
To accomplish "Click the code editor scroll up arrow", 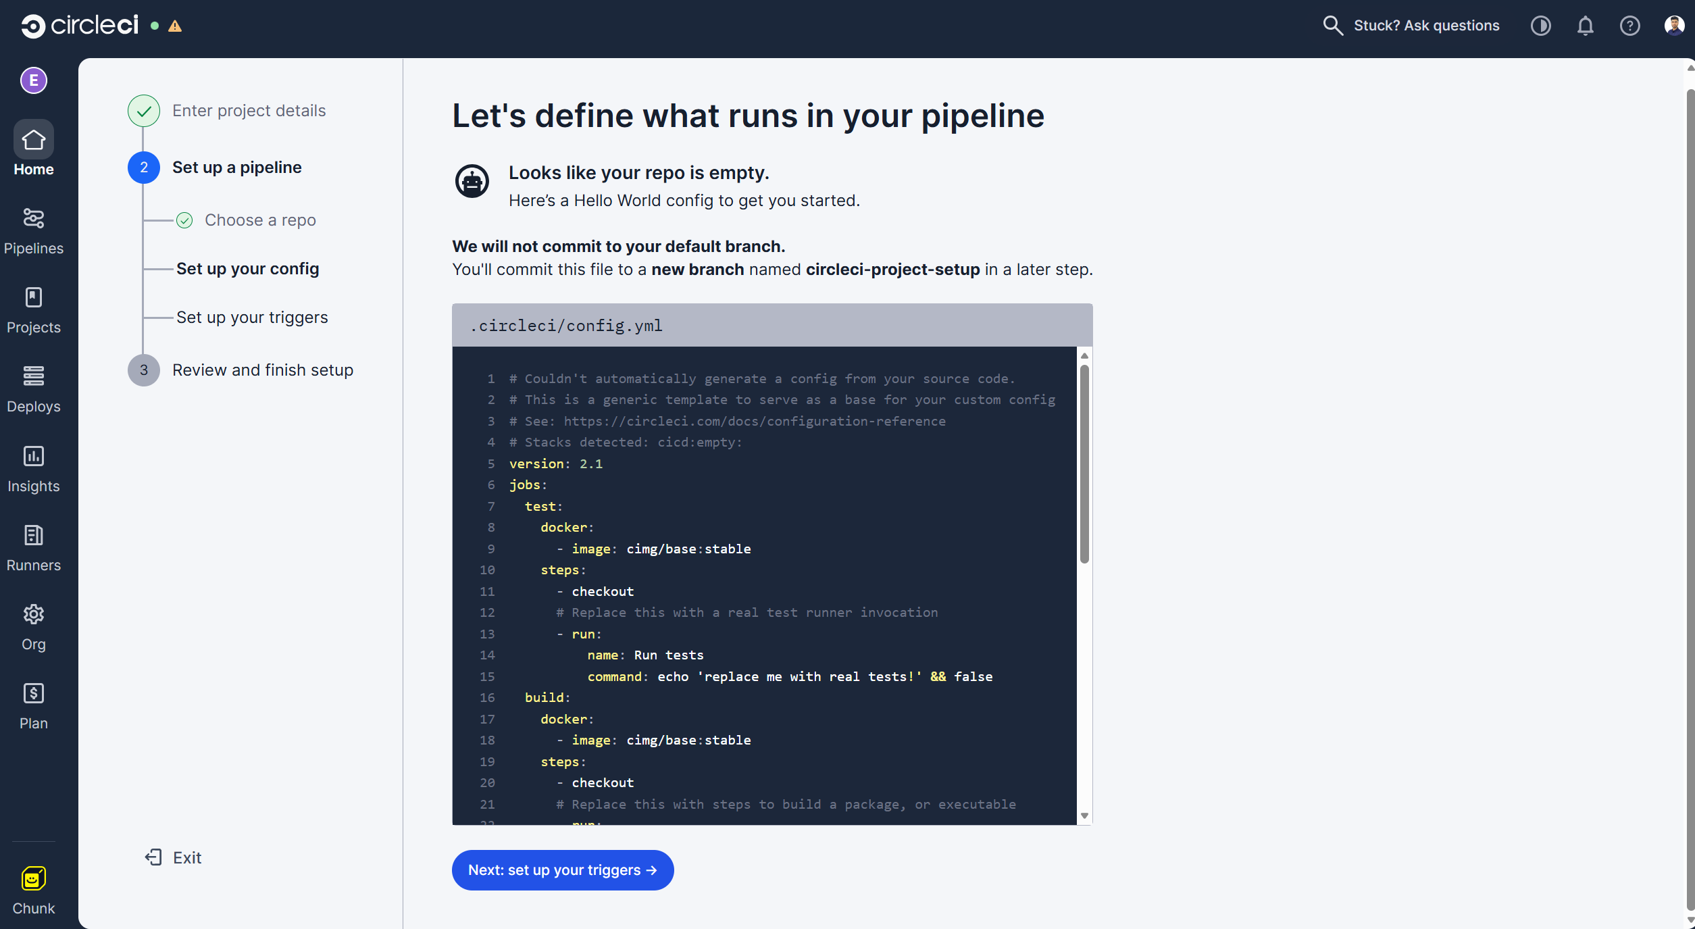I will (1084, 355).
